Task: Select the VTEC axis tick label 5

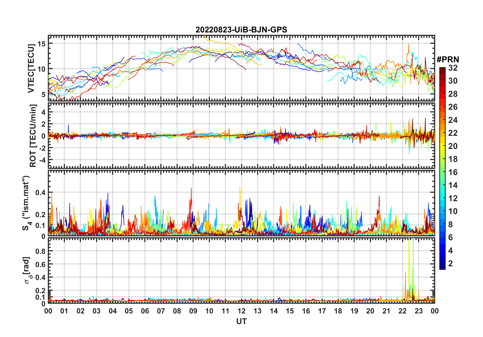Action: (43, 94)
